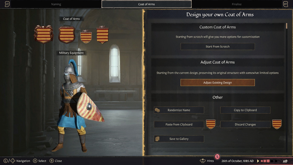The width and height of the screenshot is (293, 165).
Task: Click the Copy to Clipboard button
Action: coord(245,110)
